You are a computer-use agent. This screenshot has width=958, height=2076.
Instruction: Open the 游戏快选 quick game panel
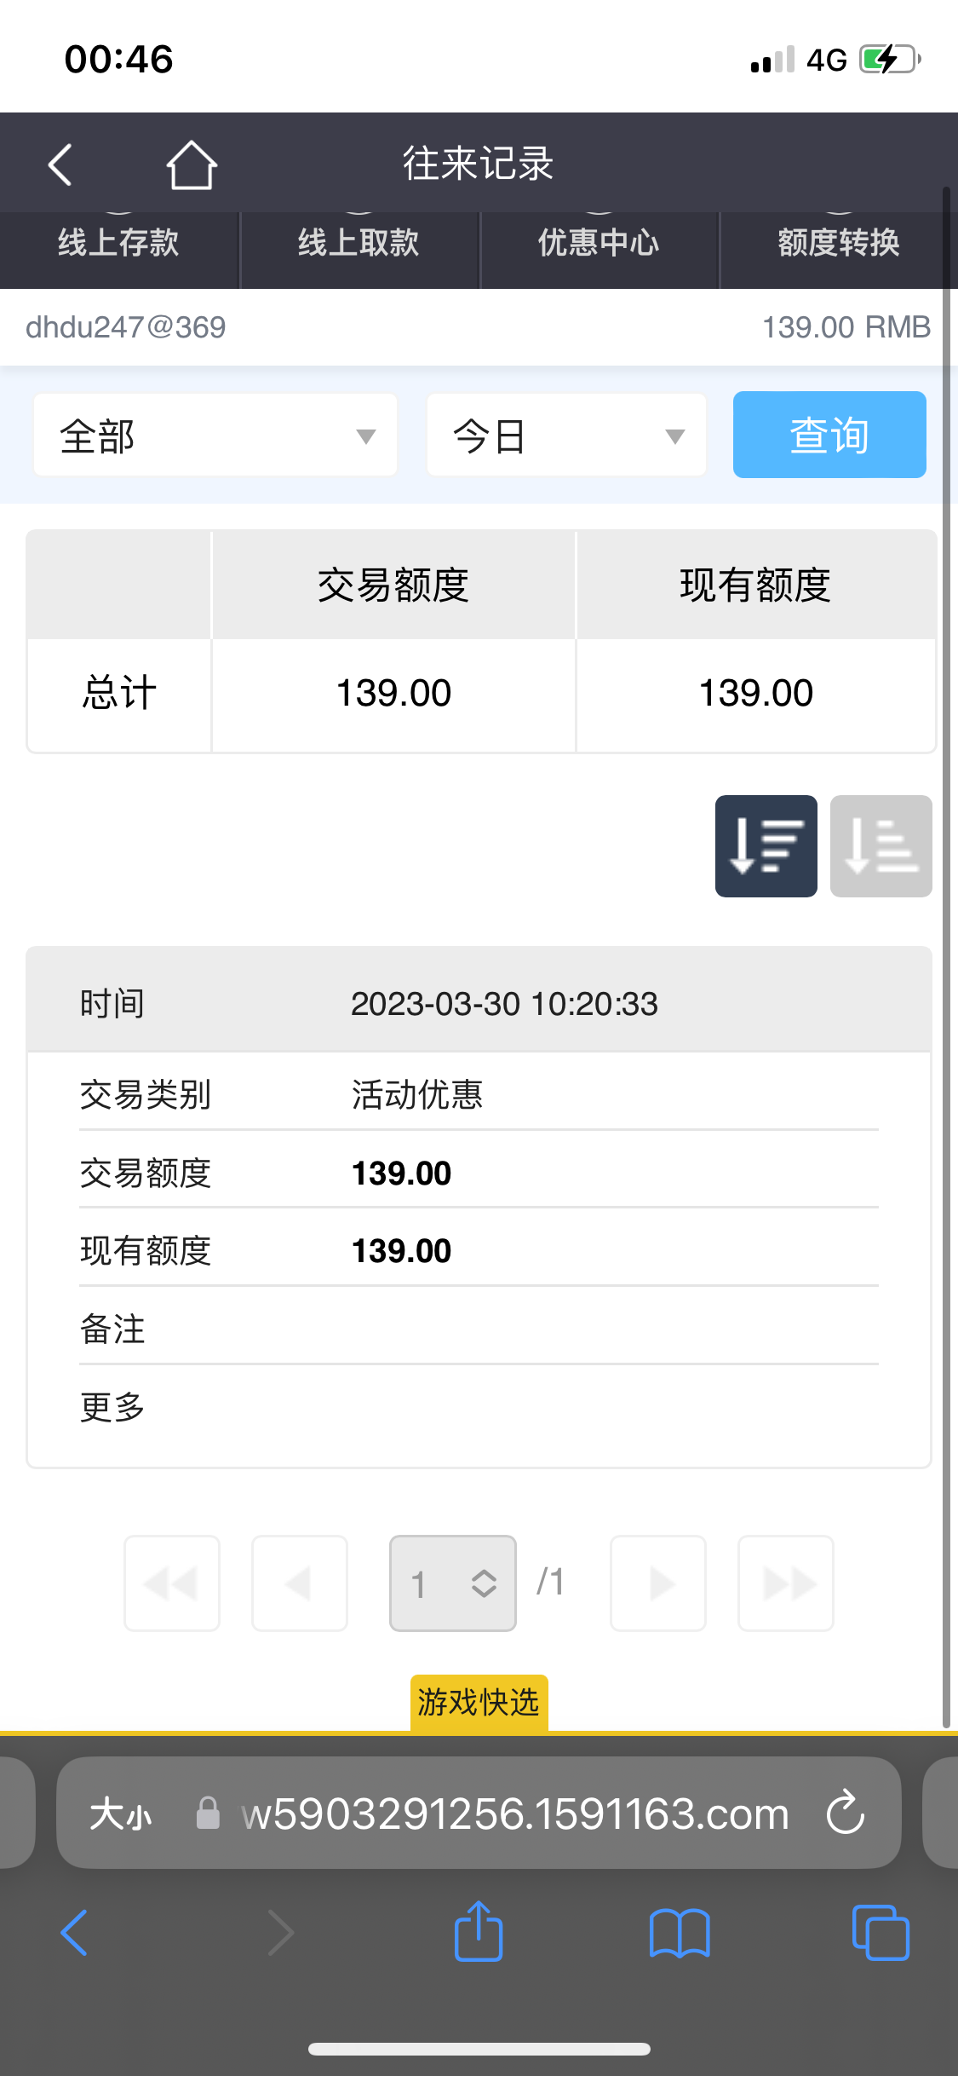(479, 1702)
